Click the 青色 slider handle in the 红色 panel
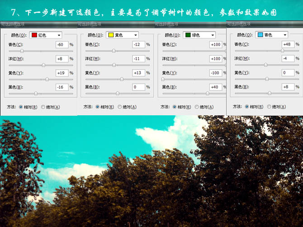Image resolution: width=303 pixels, height=227 pixels. [22, 51]
